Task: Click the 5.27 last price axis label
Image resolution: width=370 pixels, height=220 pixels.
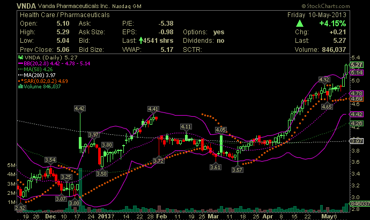Action: coord(357,64)
